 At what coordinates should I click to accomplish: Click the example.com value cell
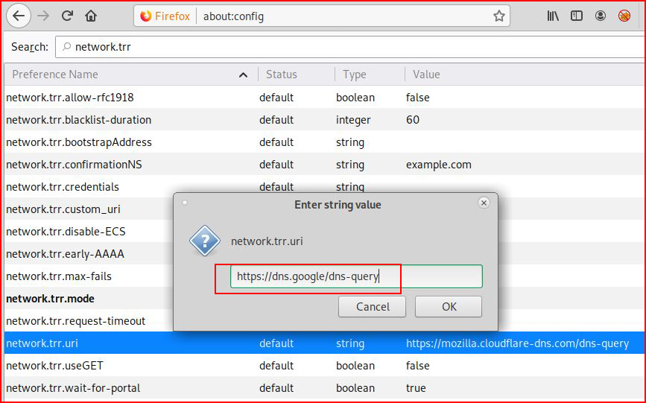[x=438, y=165]
